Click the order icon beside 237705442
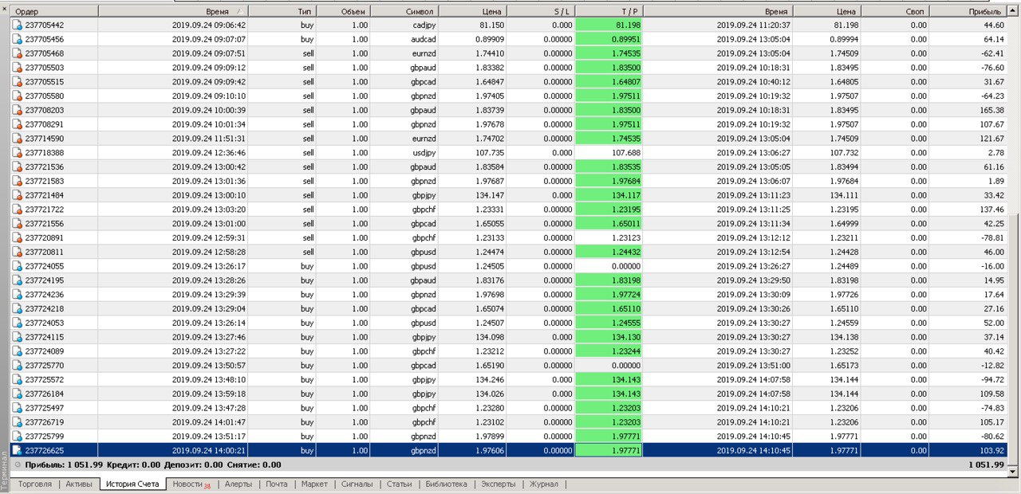This screenshot has width=1021, height=494. point(17,25)
